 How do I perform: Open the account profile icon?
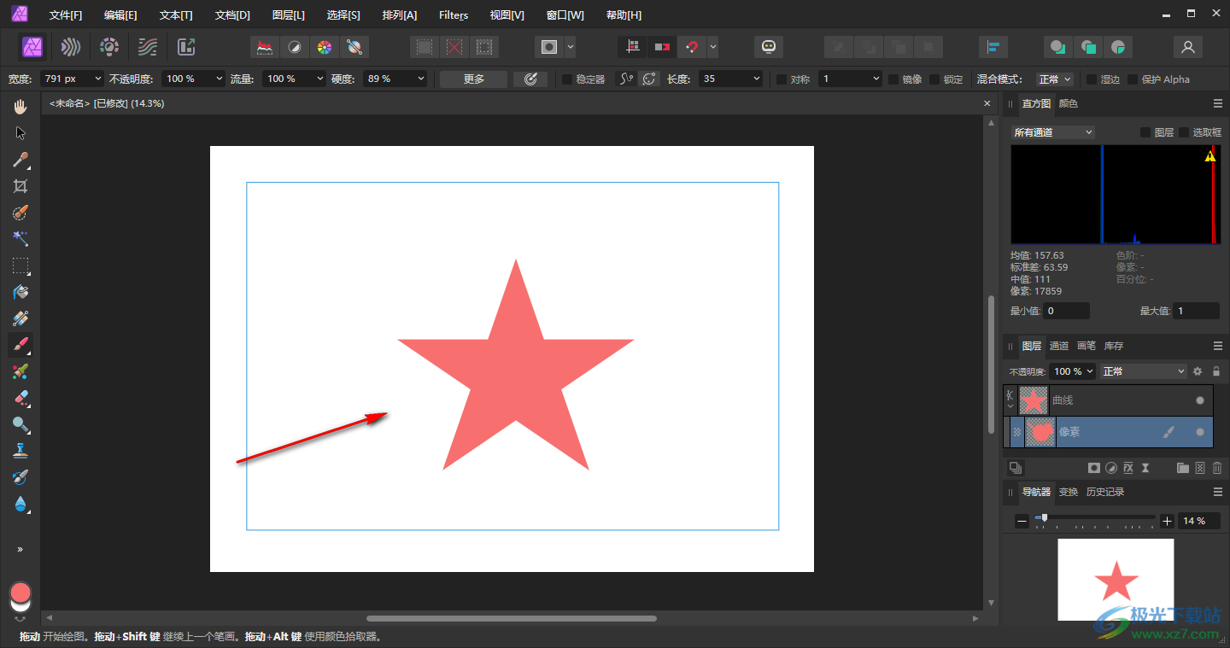[x=1188, y=47]
